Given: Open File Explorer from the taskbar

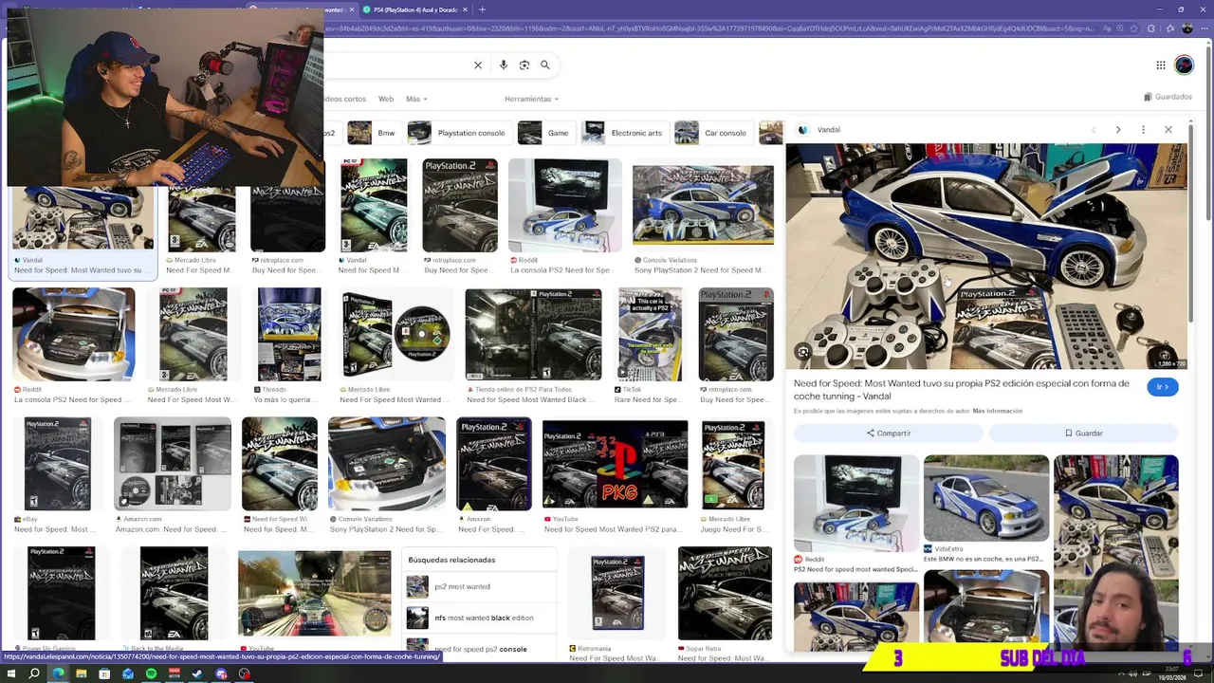Looking at the screenshot, I should point(82,674).
